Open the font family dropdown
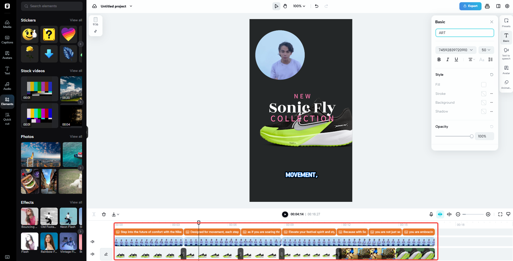 [x=456, y=50]
